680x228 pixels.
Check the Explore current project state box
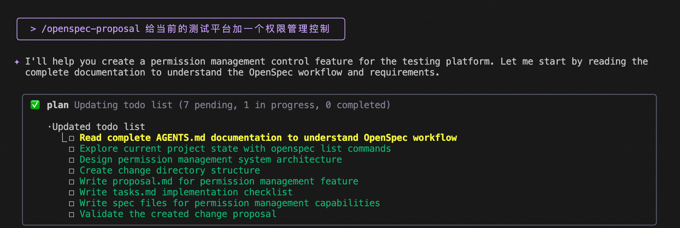coord(71,149)
